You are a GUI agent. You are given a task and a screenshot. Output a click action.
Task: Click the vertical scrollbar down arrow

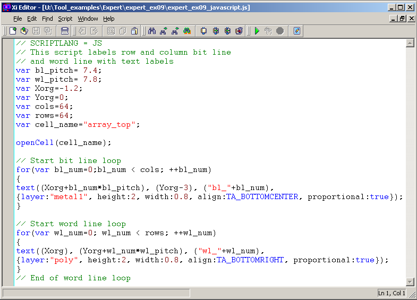pos(410,282)
